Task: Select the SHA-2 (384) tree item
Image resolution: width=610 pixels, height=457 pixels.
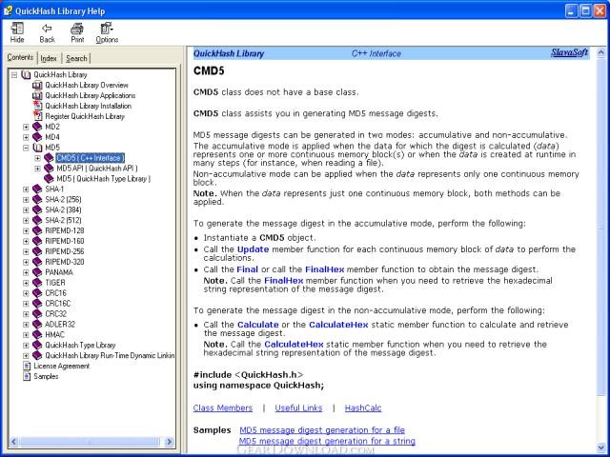Action: click(x=63, y=209)
